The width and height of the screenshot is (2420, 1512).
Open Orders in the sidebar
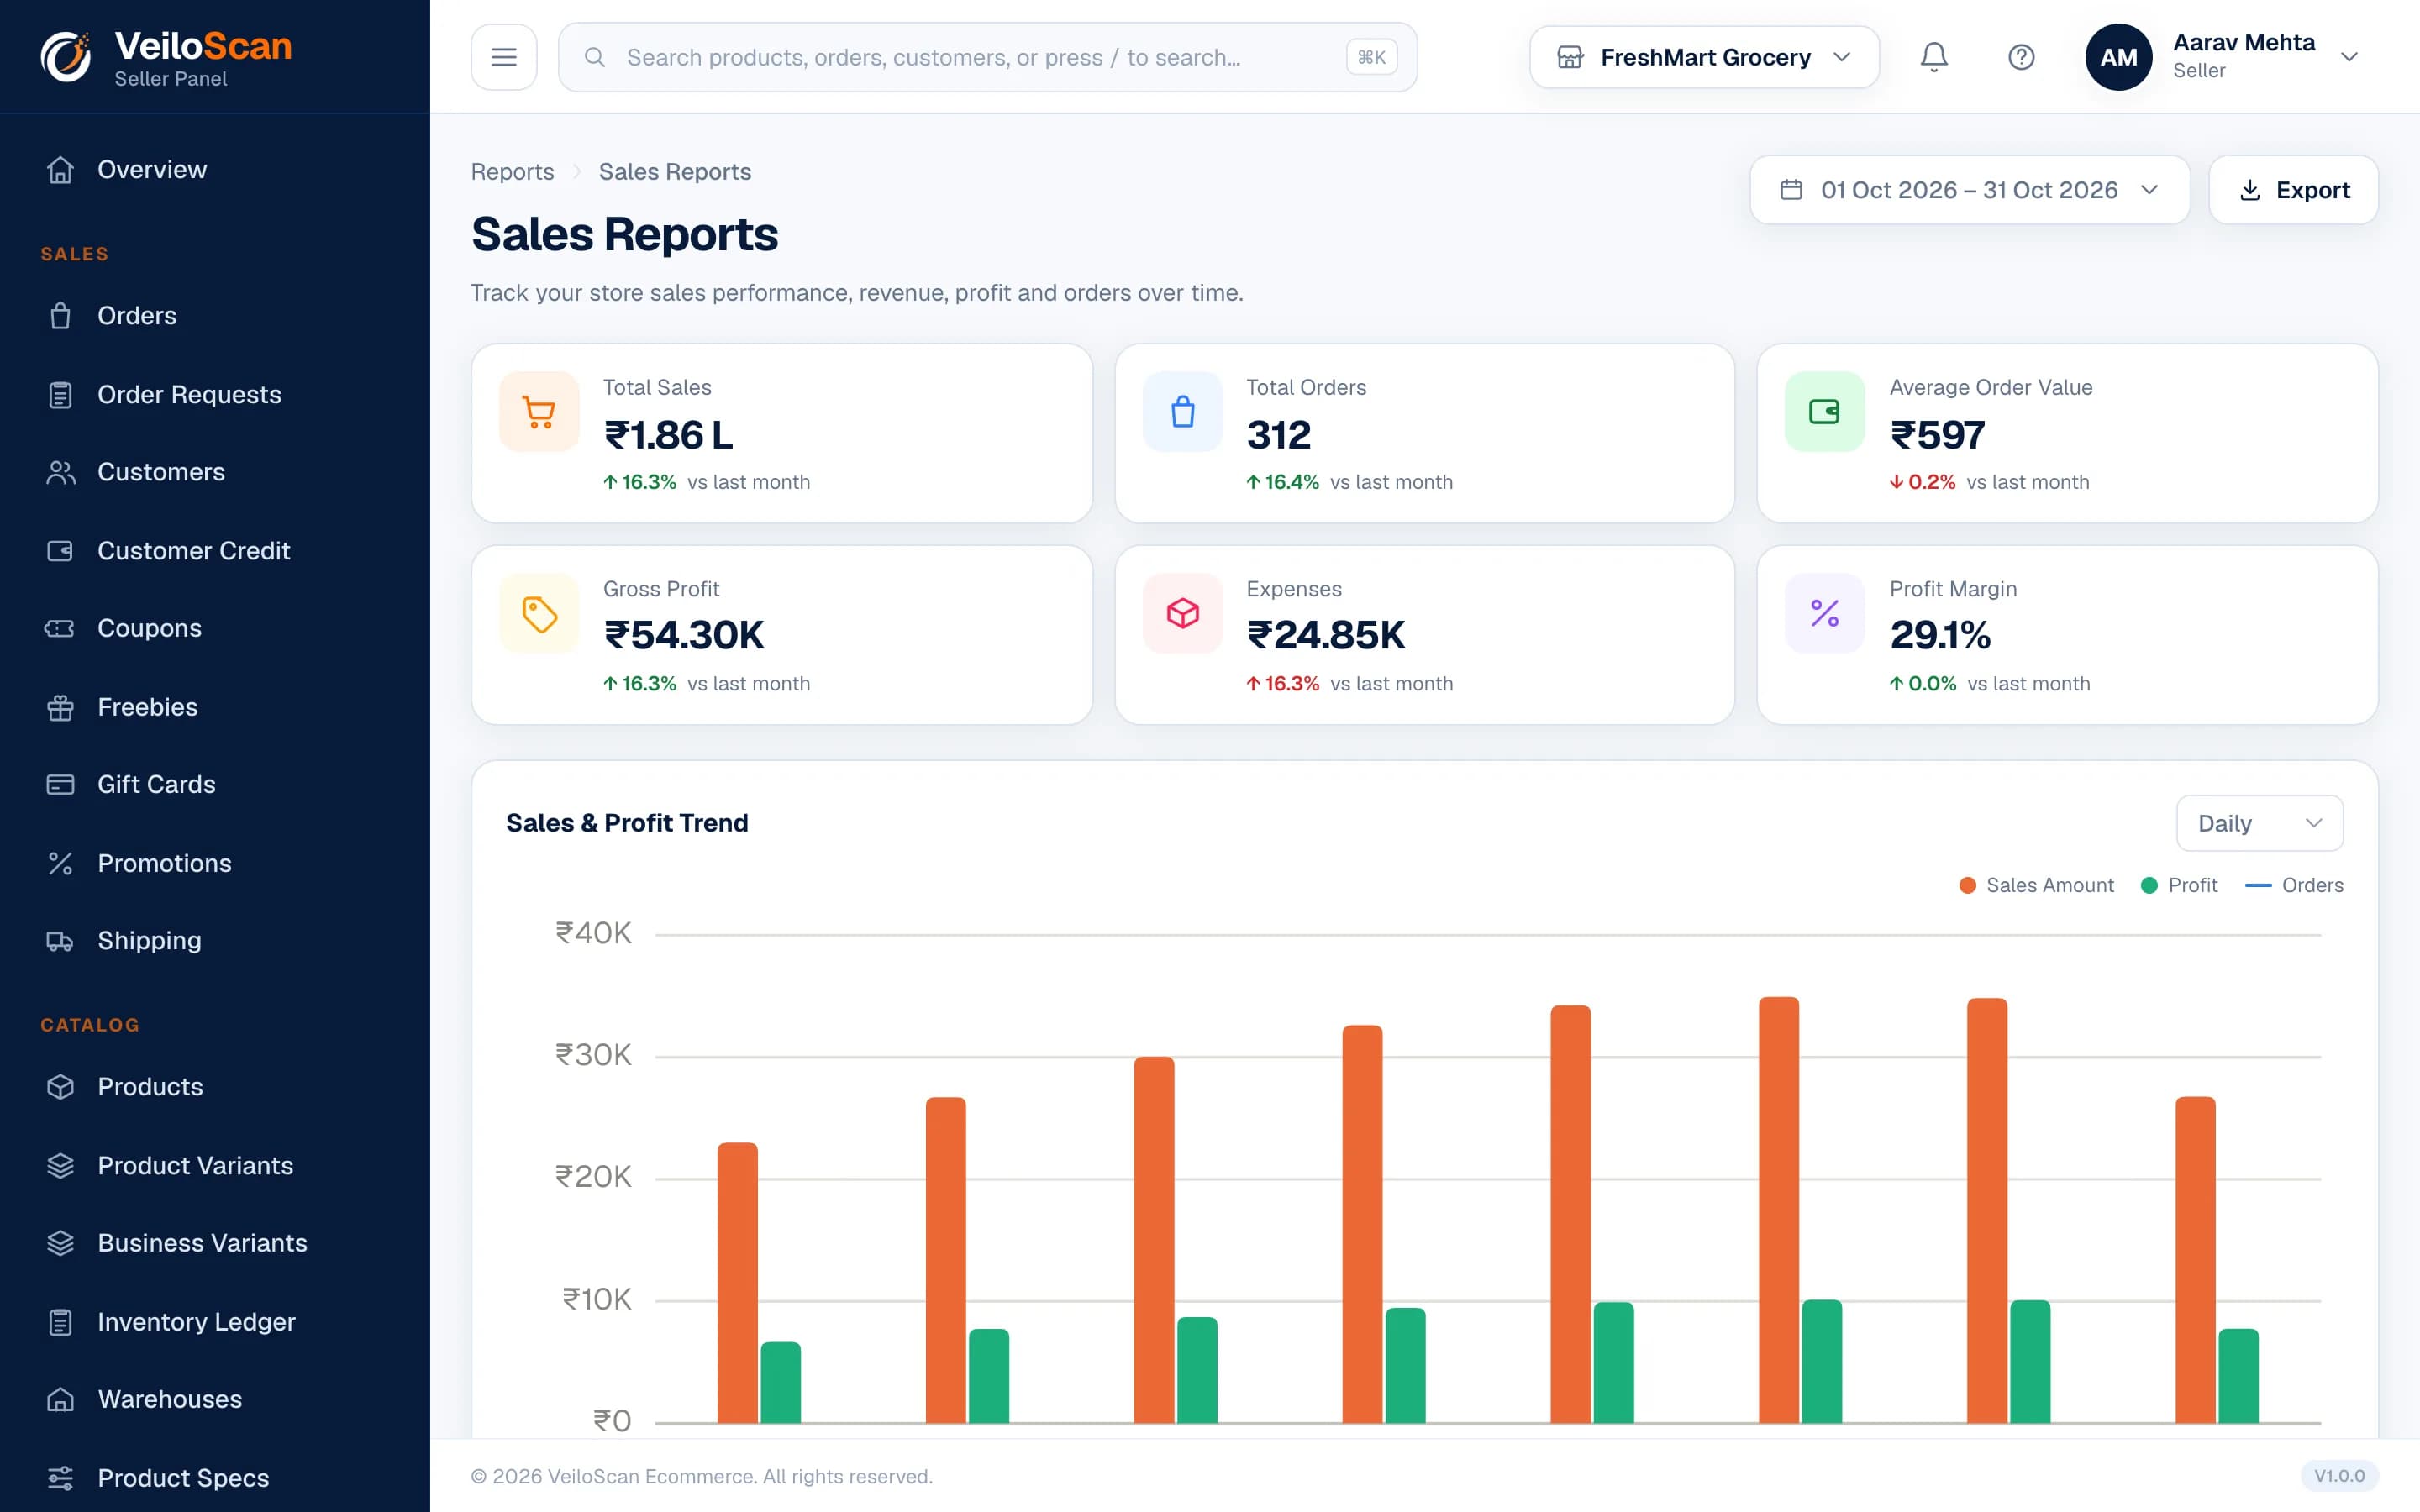tap(215, 316)
